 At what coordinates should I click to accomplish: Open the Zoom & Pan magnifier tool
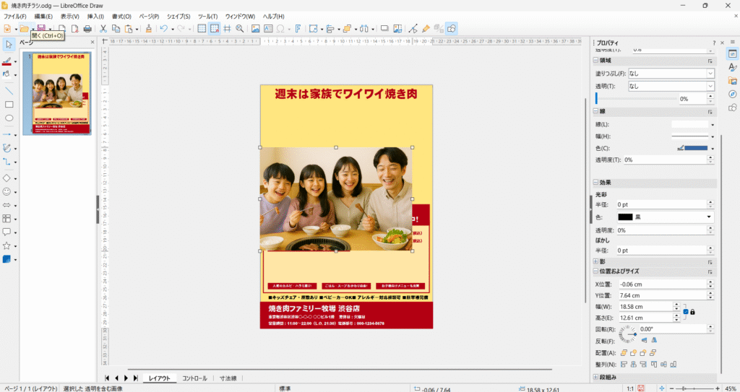coord(240,29)
